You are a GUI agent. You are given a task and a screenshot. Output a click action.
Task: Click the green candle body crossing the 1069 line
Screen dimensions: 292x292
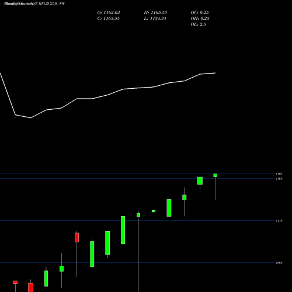click(x=92, y=254)
